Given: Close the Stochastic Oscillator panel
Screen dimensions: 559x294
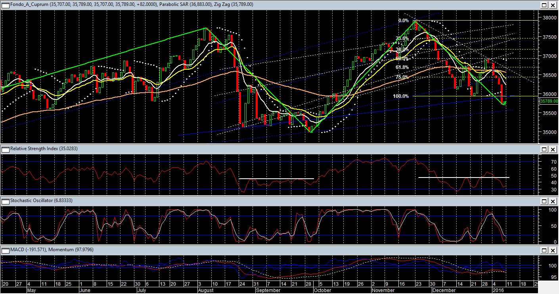Looking at the screenshot, I should (x=553, y=201).
